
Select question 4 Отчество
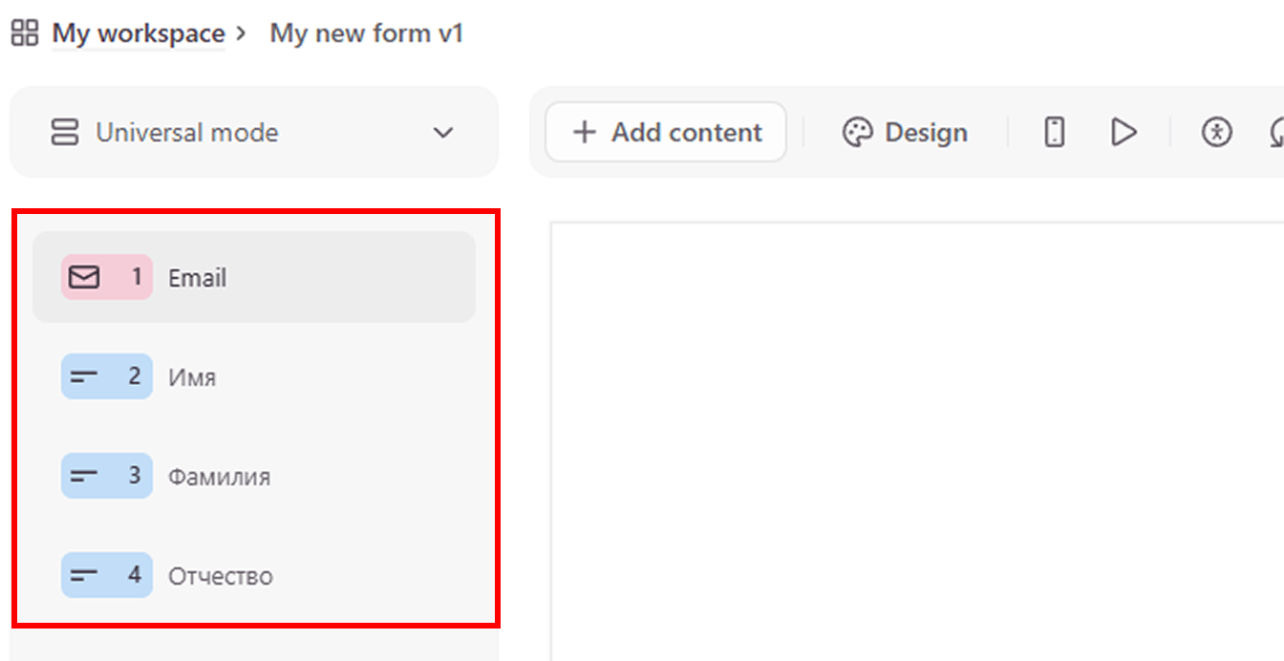(x=254, y=576)
